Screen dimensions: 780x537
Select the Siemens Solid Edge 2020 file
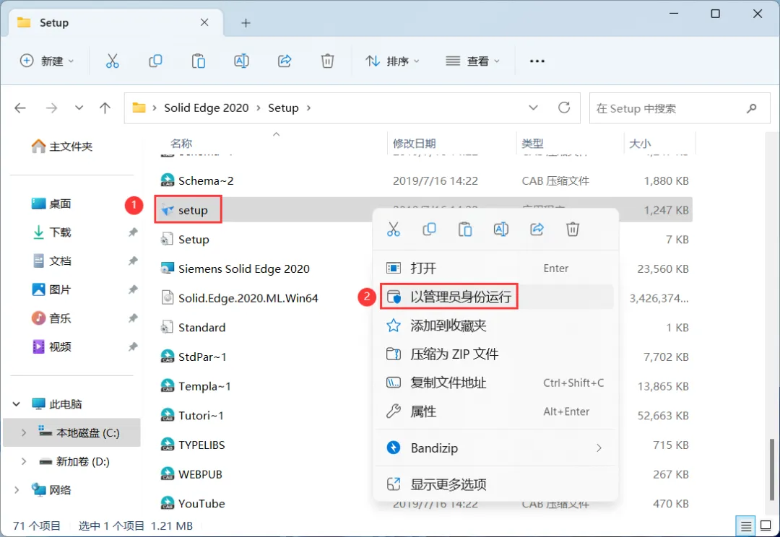(x=235, y=269)
